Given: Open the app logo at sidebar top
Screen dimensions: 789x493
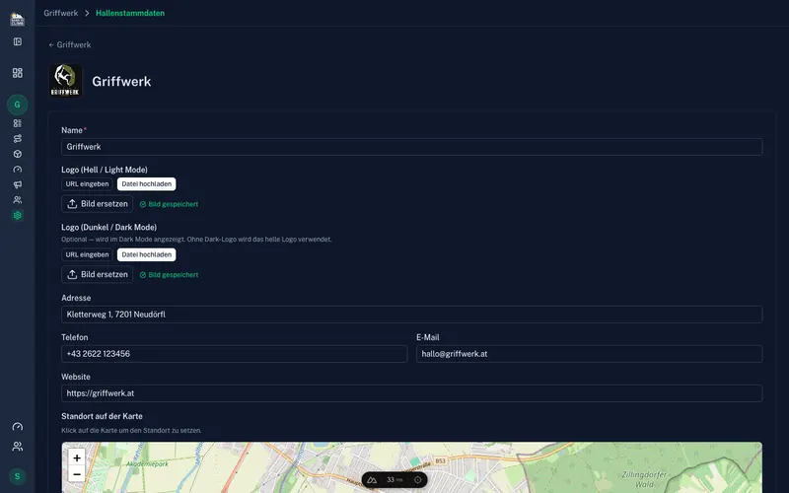Looking at the screenshot, I should pyautogui.click(x=17, y=19).
